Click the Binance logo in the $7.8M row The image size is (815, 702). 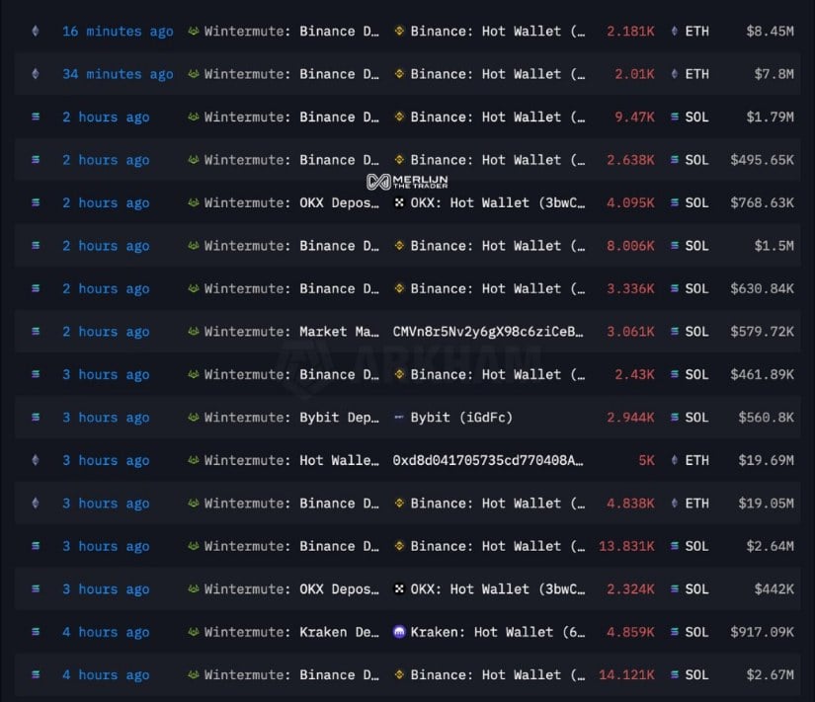click(400, 74)
